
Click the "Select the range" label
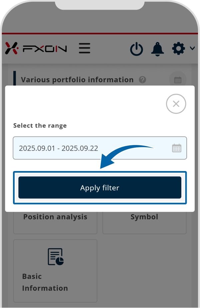coord(40,126)
